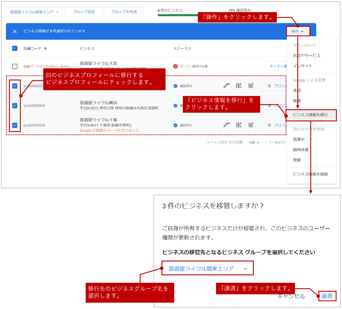Click the add photo icon for 居酒屋ライクル千葉
This screenshot has width=342, height=309.
tap(238, 125)
